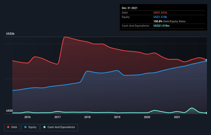
Task: Click the 2017 x-axis label
Action: pos(58,117)
